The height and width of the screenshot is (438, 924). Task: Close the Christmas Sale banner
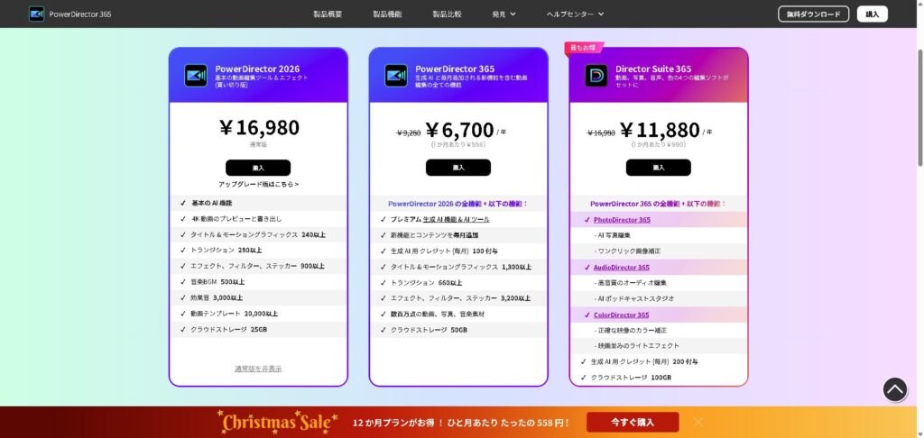click(698, 422)
